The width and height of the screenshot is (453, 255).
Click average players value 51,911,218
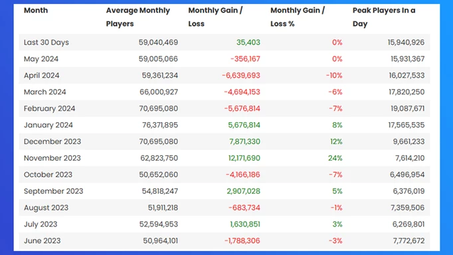tap(163, 208)
